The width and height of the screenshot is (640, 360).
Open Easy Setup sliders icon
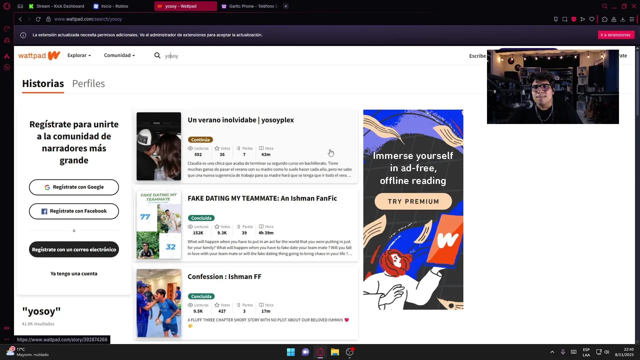click(632, 19)
